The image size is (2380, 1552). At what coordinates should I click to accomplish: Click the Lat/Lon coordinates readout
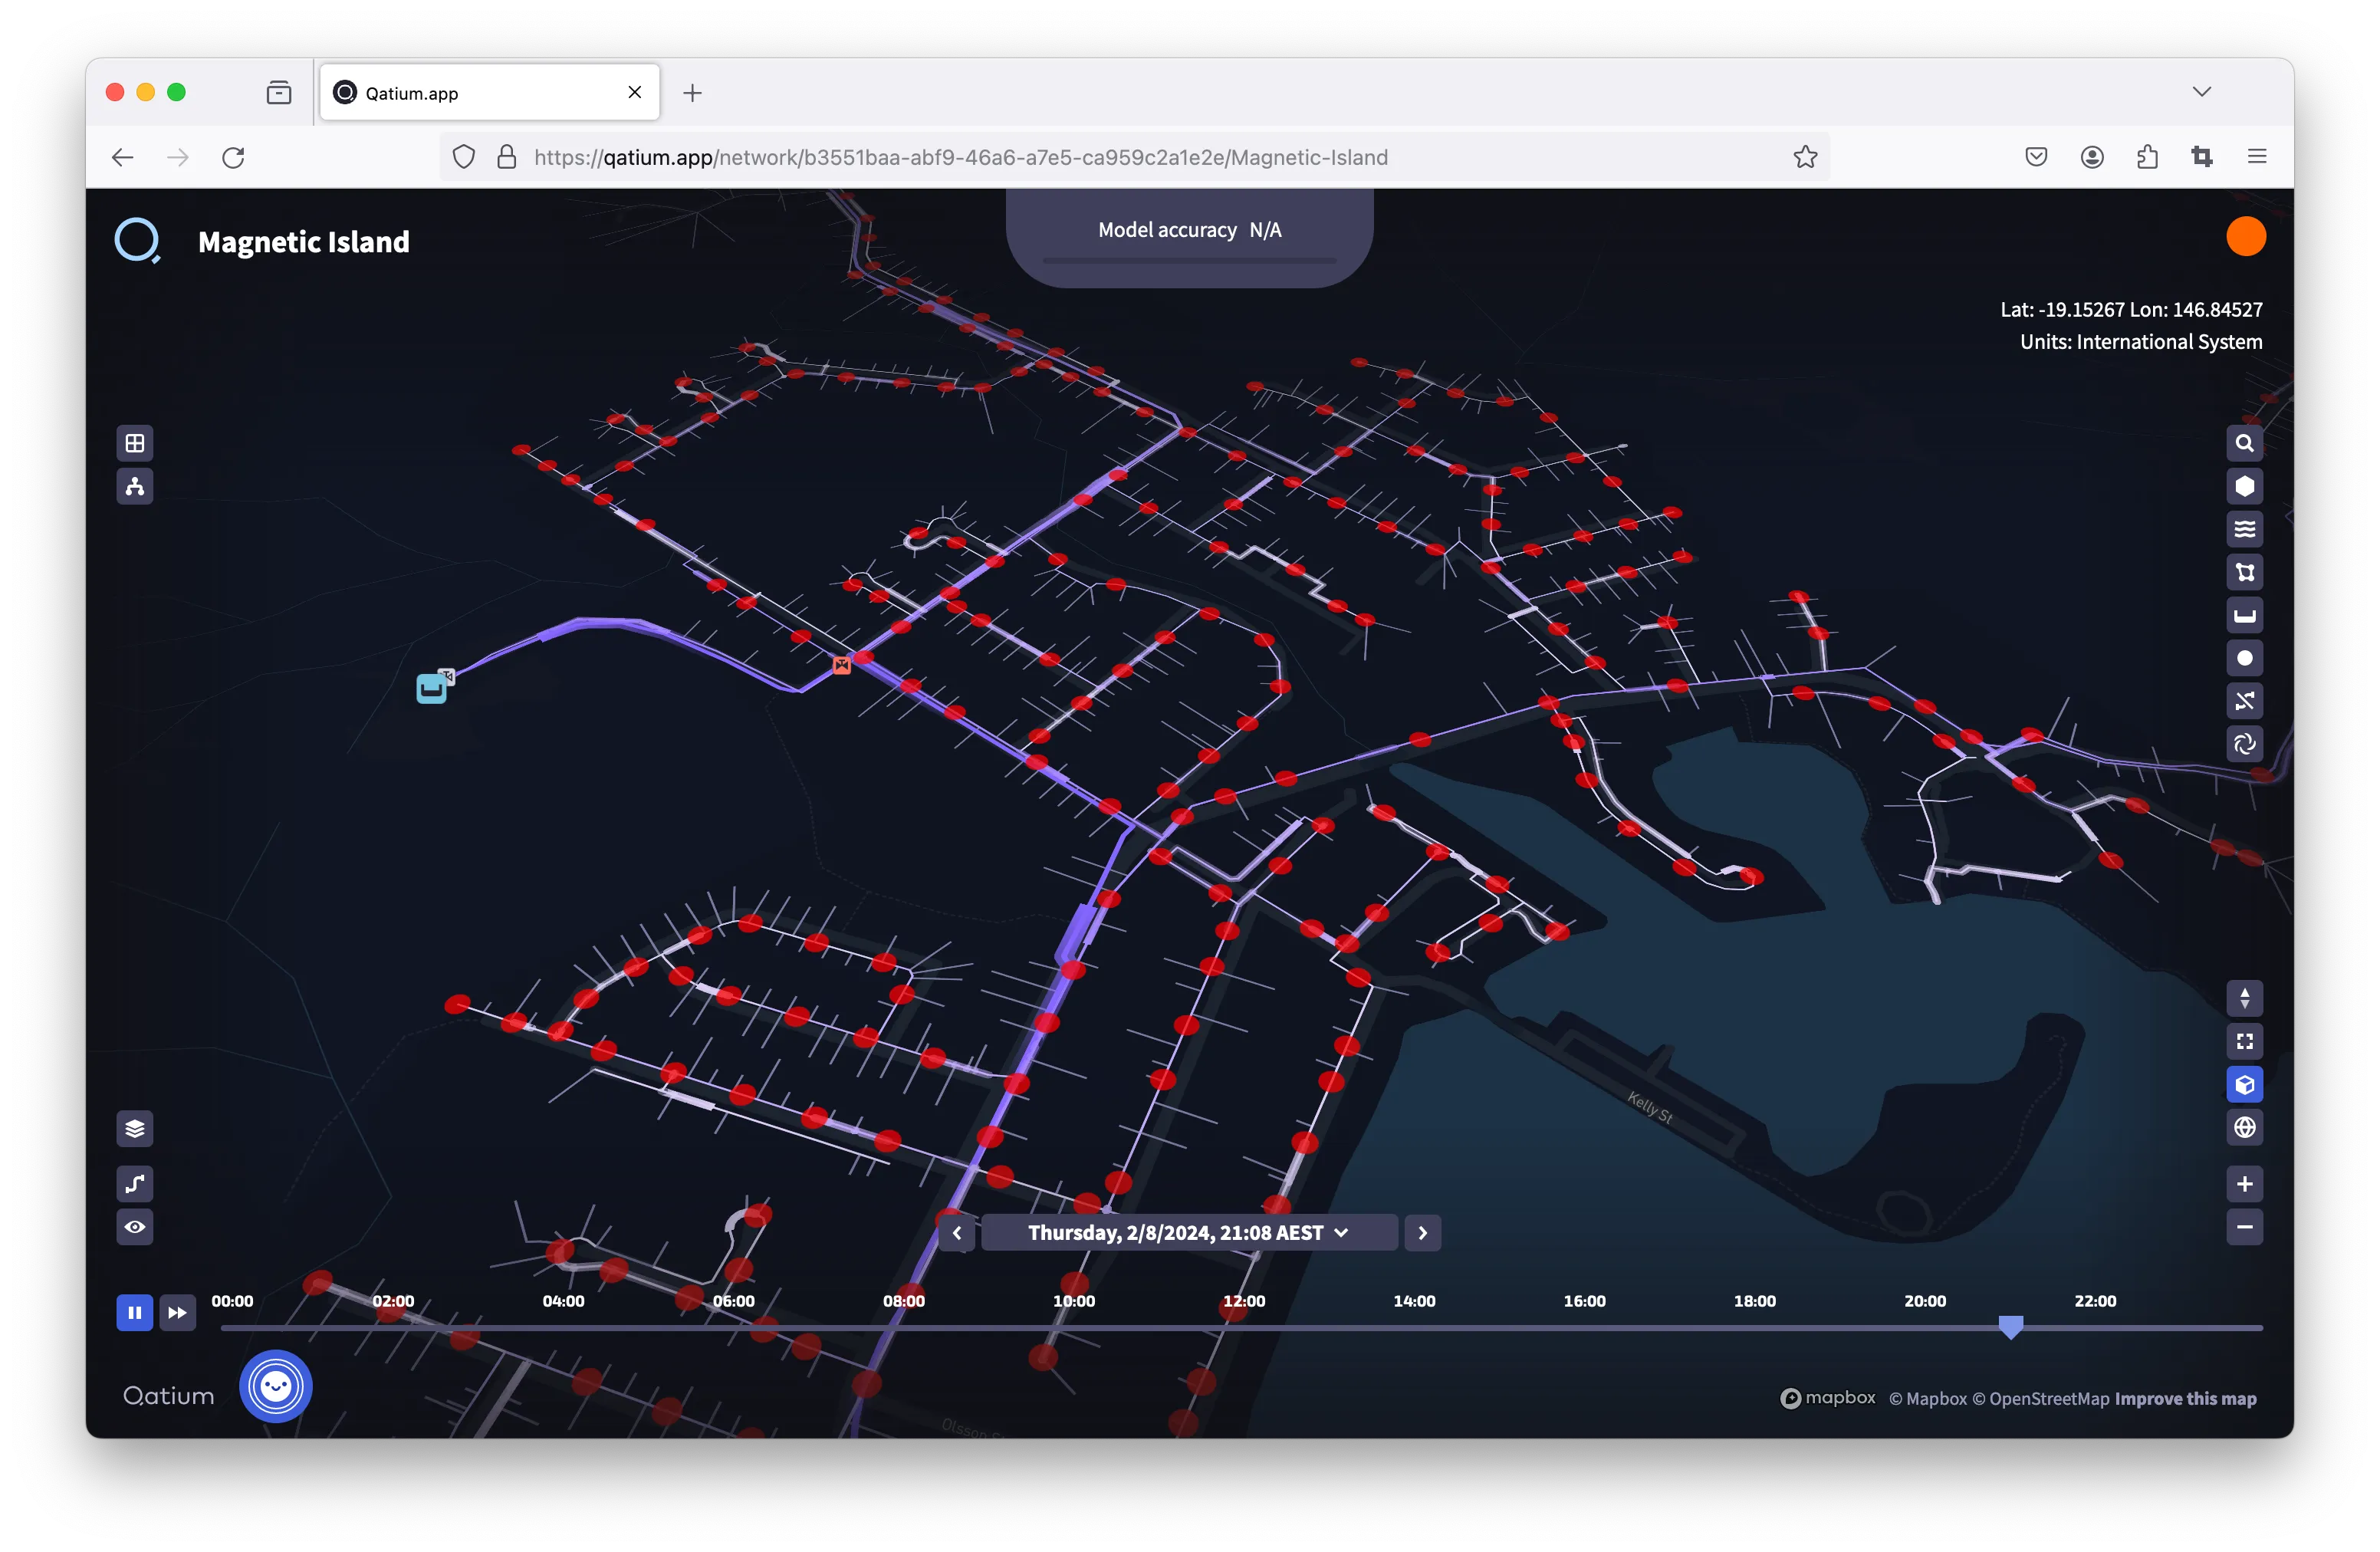click(2131, 310)
